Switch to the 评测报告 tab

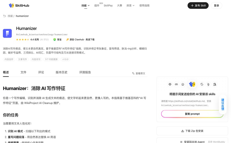85,72
